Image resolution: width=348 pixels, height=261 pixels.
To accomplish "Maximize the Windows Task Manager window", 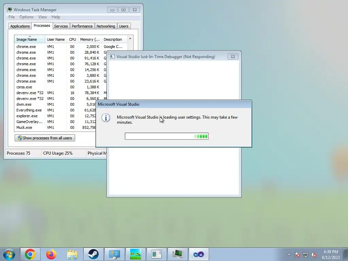I will pyautogui.click(x=123, y=10).
